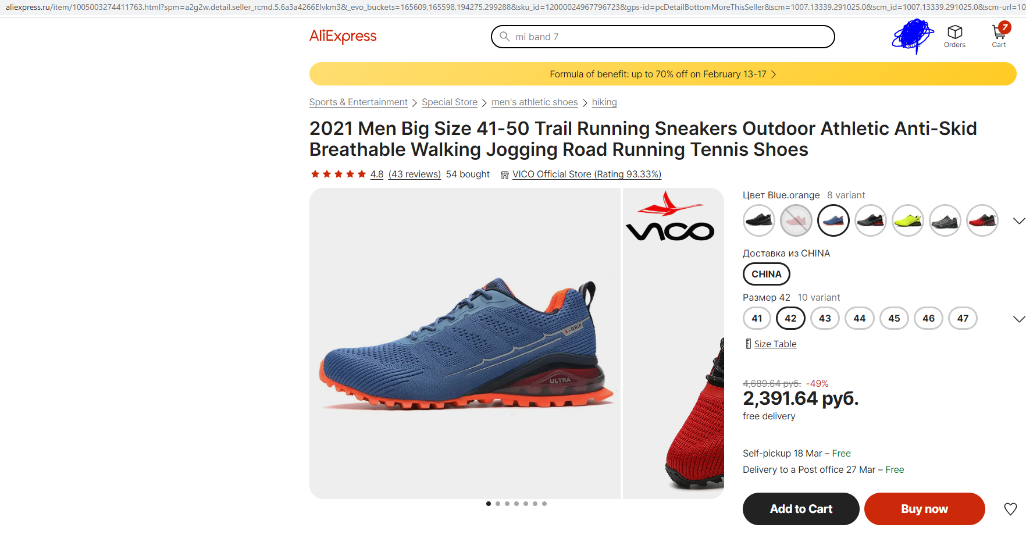Add item to wishlist heart icon
Image resolution: width=1026 pixels, height=538 pixels.
click(x=1010, y=509)
